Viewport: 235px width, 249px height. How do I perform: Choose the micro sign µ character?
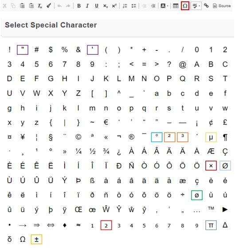click(x=211, y=137)
